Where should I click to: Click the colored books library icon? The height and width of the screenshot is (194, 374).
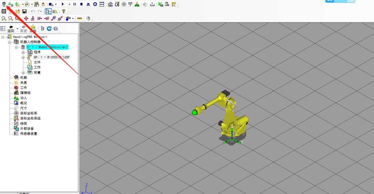(55, 11)
